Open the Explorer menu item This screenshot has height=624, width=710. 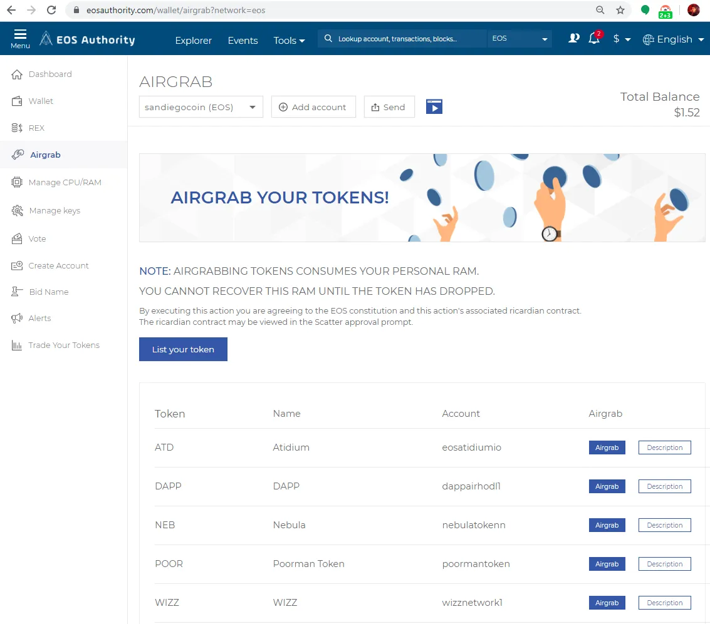tap(194, 40)
